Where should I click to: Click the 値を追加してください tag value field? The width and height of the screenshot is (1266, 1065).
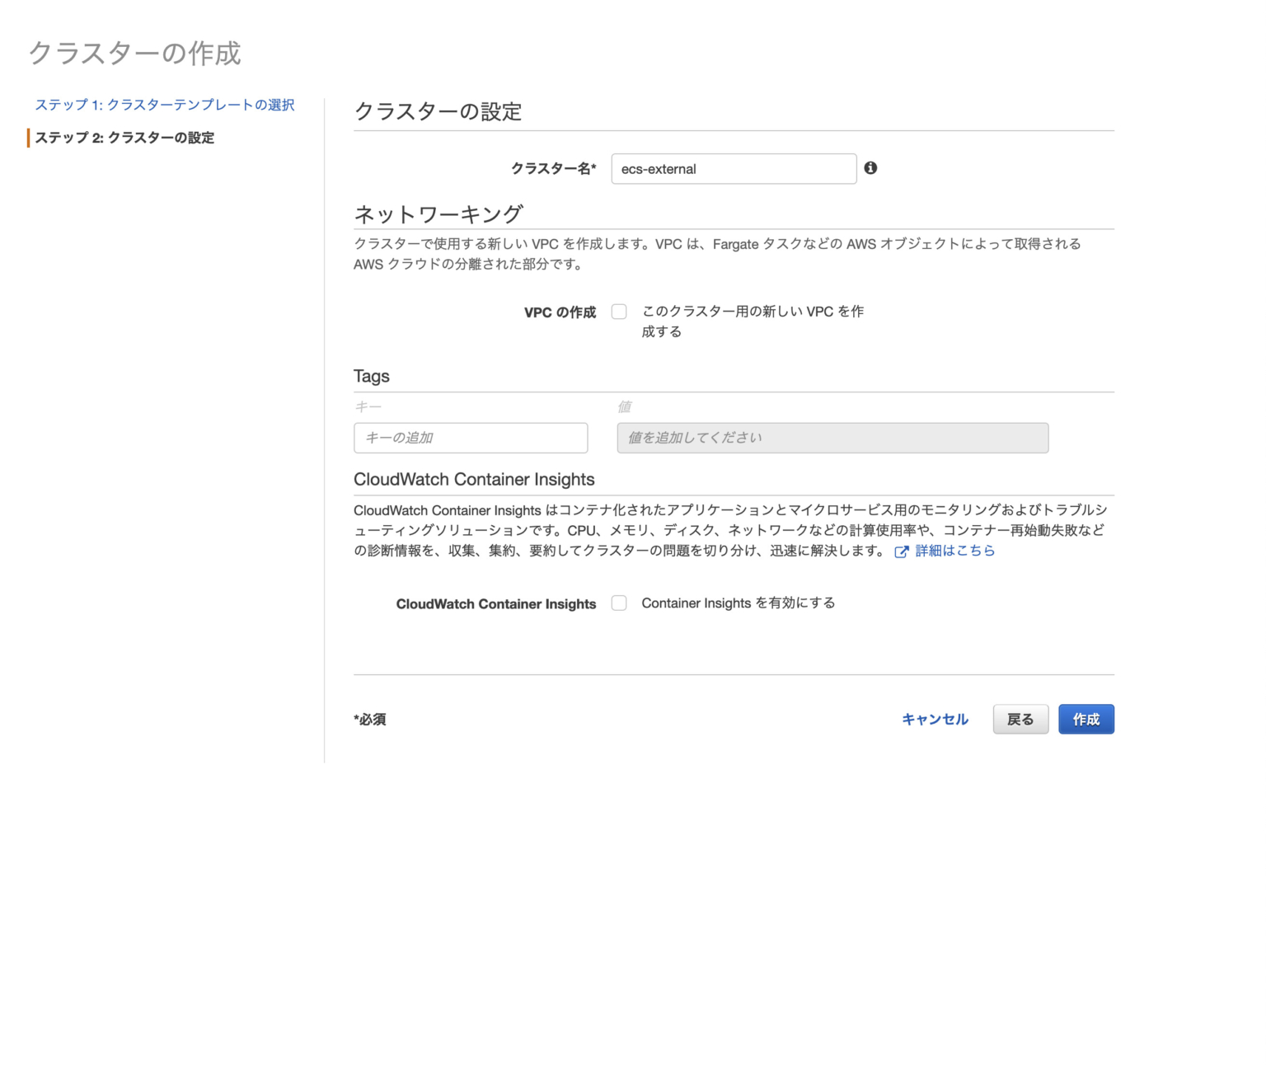832,438
